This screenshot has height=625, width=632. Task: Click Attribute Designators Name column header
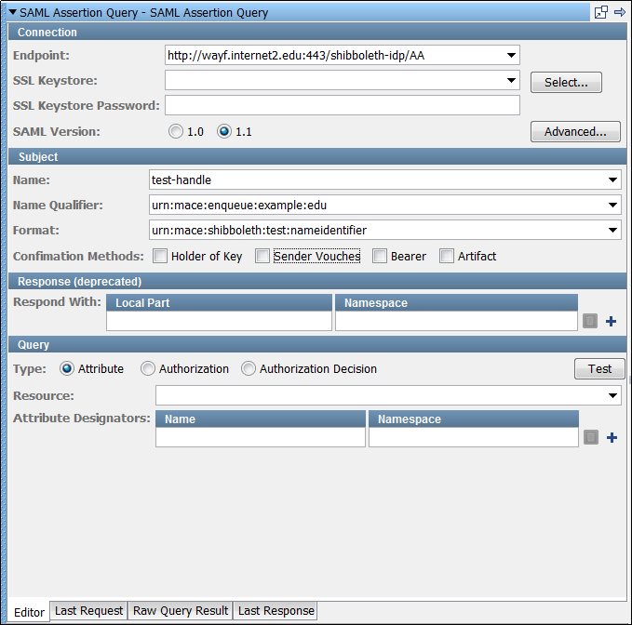coord(261,419)
